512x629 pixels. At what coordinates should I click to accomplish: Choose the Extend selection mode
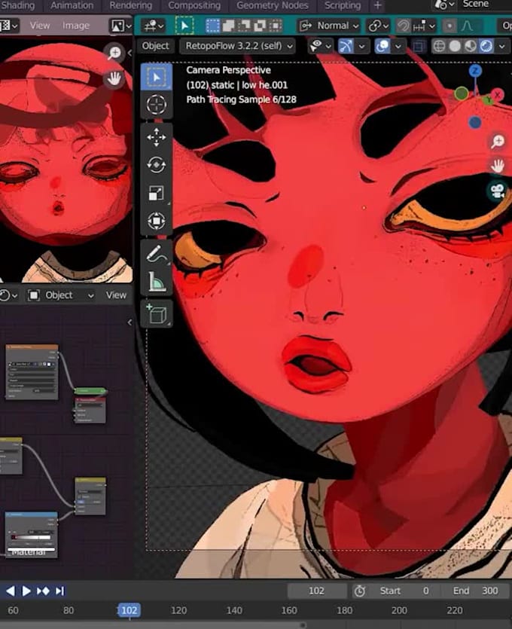(x=228, y=26)
